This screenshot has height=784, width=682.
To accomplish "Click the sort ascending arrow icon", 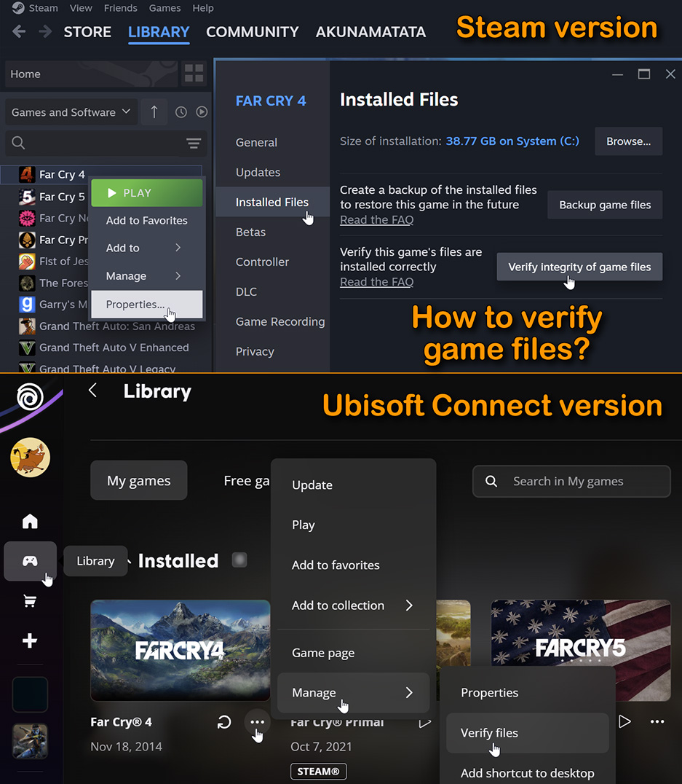I will coord(154,112).
